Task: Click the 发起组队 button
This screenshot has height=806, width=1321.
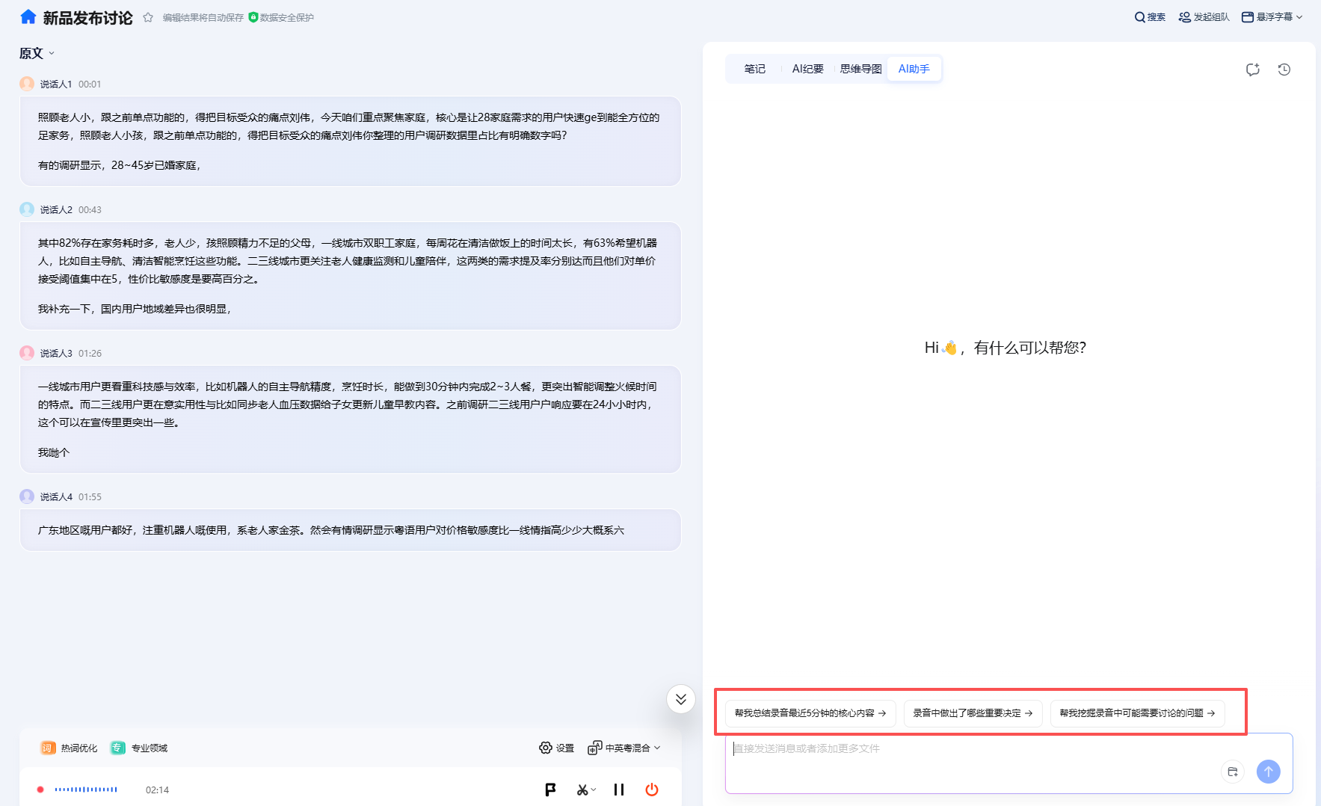Action: (1204, 16)
